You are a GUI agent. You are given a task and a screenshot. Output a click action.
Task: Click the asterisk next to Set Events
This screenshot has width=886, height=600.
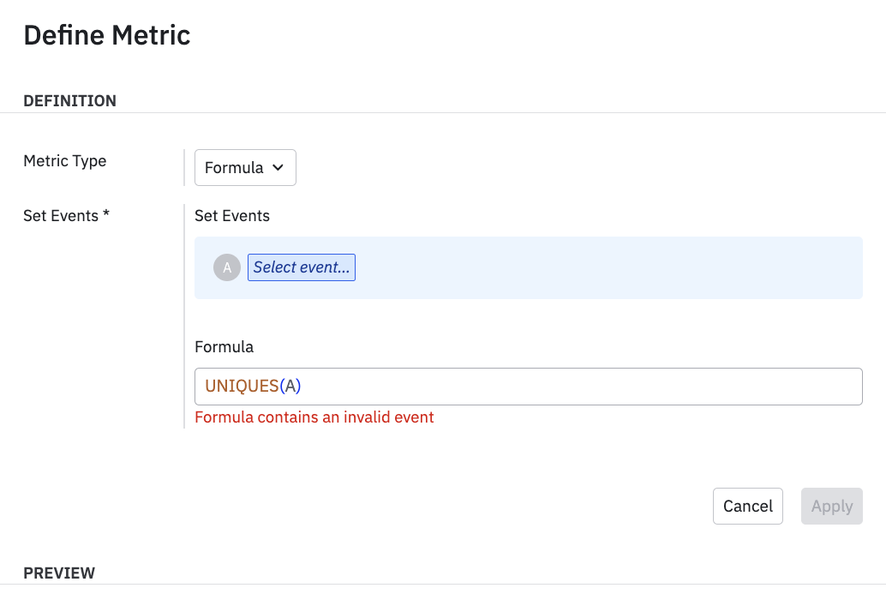point(106,215)
